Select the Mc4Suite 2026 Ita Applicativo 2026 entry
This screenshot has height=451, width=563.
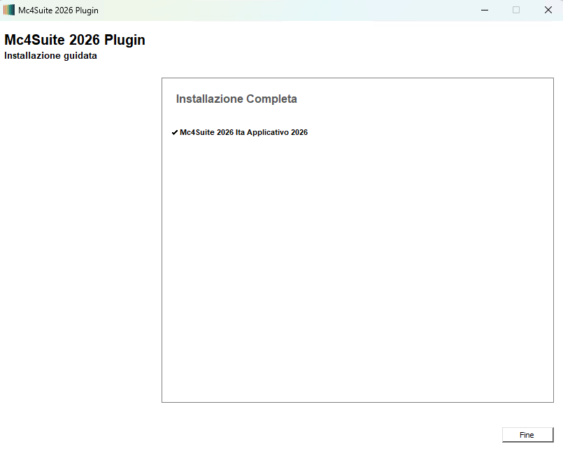click(243, 132)
